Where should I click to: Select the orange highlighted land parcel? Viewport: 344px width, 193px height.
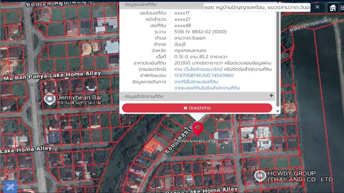150,147
